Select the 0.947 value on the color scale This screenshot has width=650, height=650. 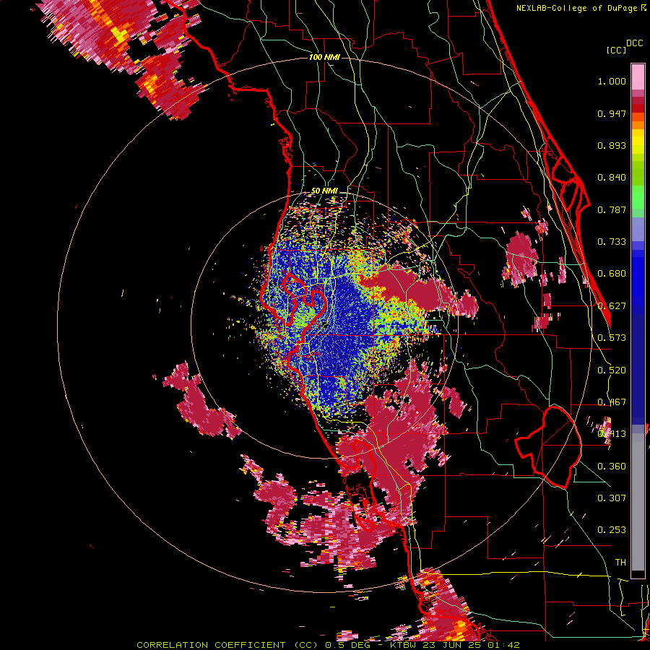612,113
